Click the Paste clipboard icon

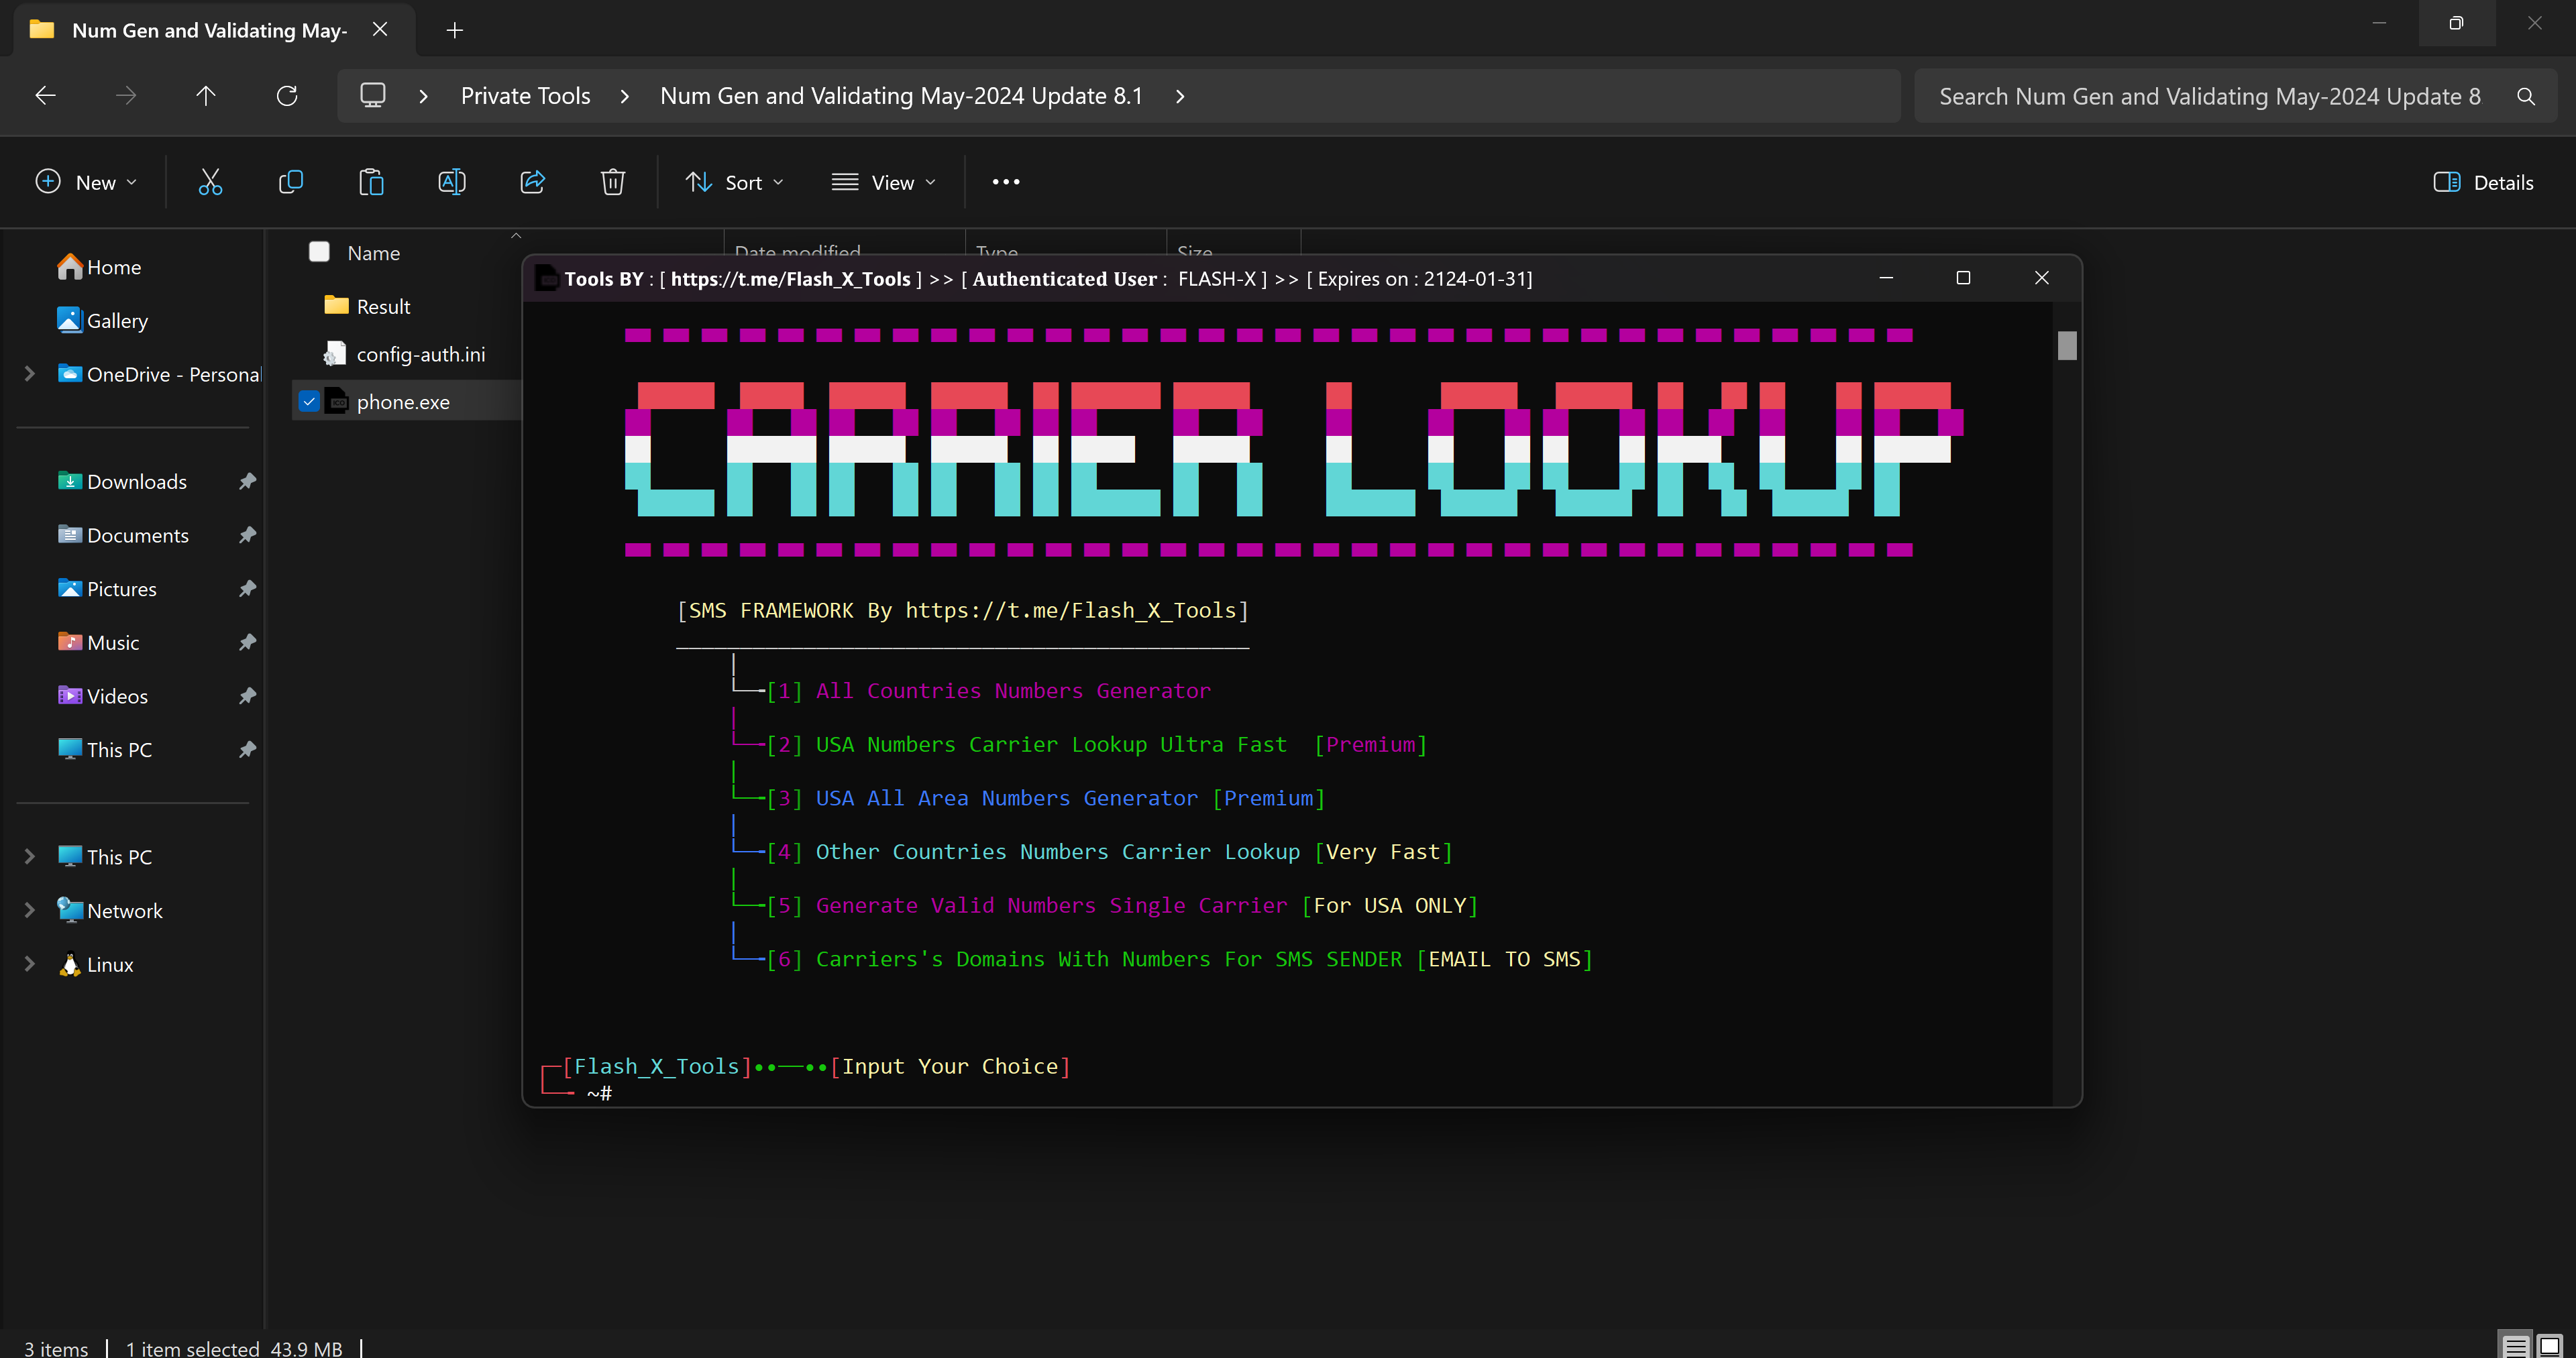click(x=371, y=182)
